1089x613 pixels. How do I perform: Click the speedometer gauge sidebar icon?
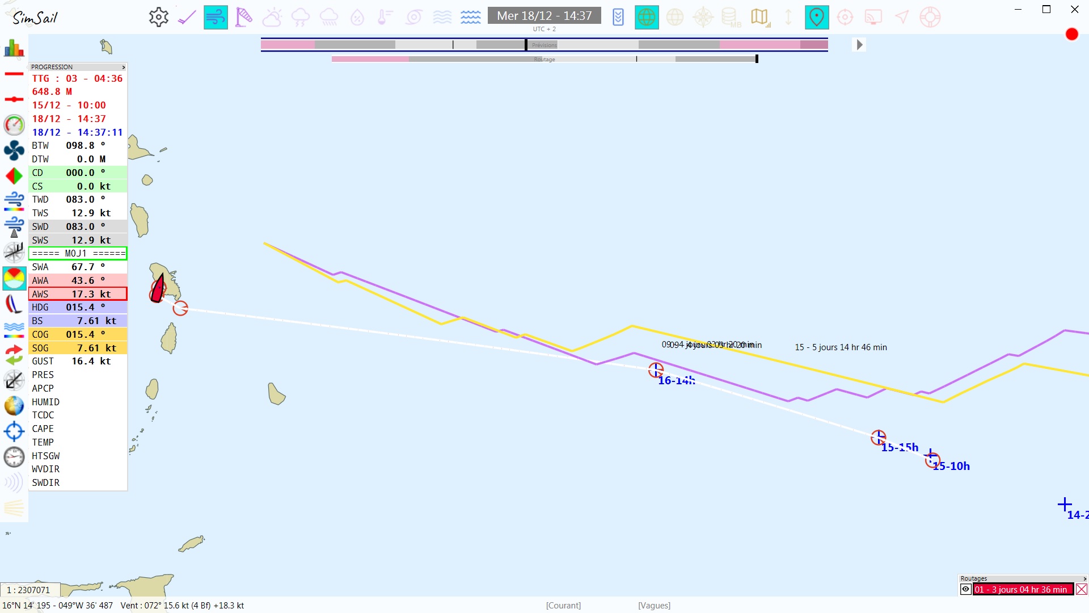[x=14, y=125]
